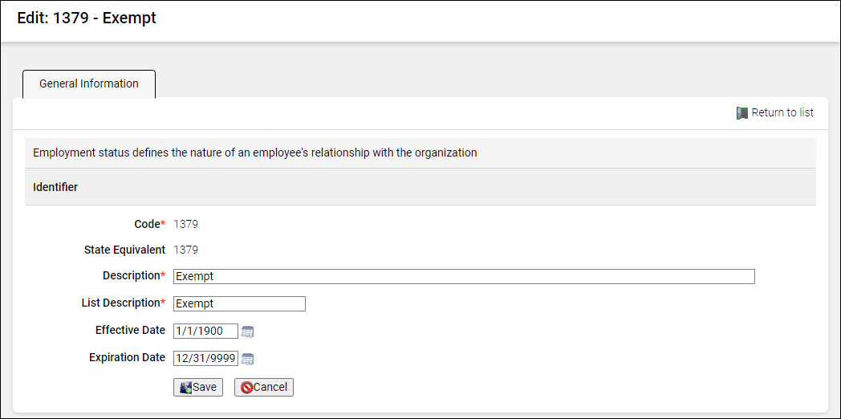Click the State Equivalent value 1379
The height and width of the screenshot is (419, 841).
point(186,250)
